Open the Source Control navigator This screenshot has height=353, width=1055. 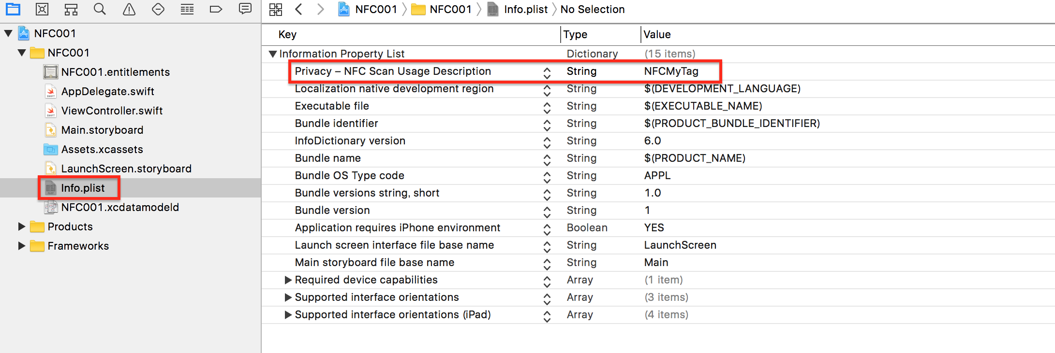[42, 9]
